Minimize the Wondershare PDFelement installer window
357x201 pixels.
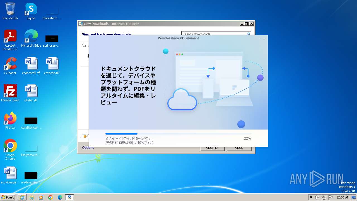262,40
